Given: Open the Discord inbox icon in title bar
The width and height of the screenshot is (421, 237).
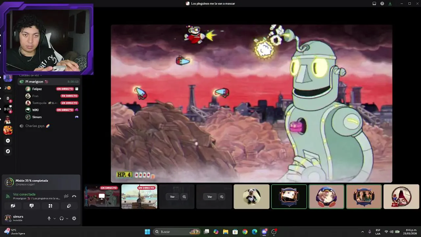Looking at the screenshot, I should pyautogui.click(x=374, y=4).
